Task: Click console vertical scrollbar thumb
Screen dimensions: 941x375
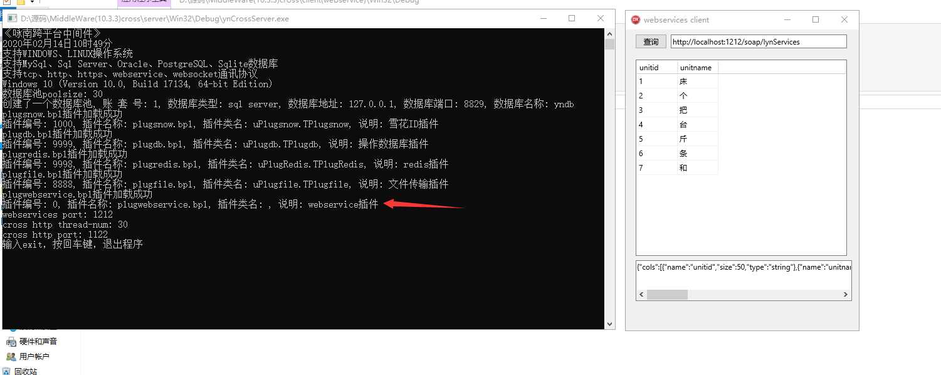Action: click(x=609, y=44)
